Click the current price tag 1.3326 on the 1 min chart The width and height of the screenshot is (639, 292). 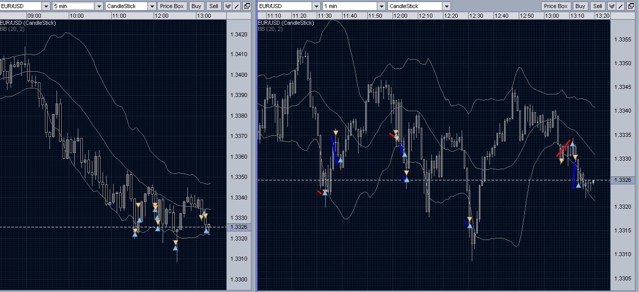[x=623, y=180]
